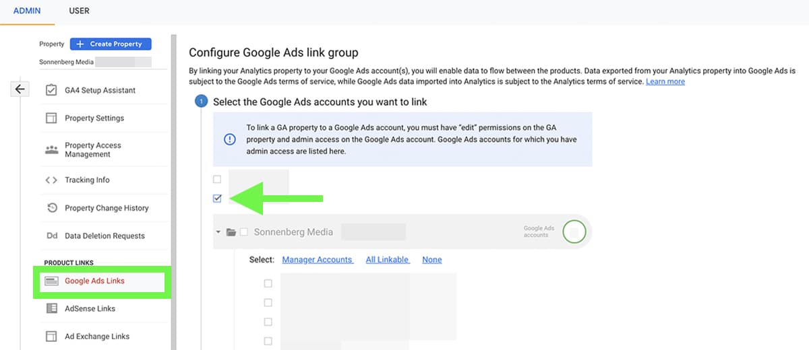Check the fourth sub-account checkbox under Select
This screenshot has height=350, width=809.
(x=268, y=341)
